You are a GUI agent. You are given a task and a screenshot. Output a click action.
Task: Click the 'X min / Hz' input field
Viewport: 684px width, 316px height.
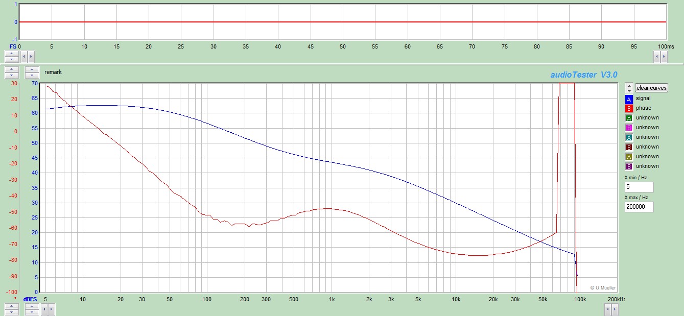coord(639,187)
